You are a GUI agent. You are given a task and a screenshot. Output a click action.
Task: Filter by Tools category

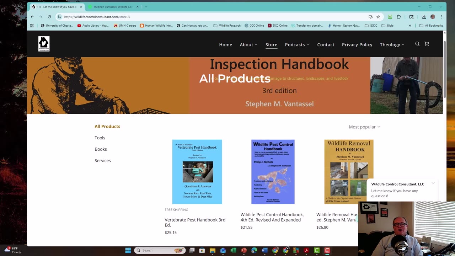tap(100, 138)
